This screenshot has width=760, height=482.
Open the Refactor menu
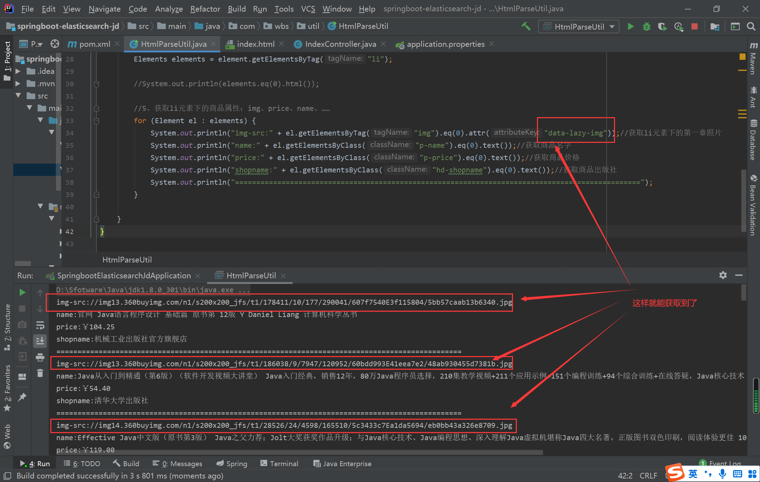(x=205, y=9)
